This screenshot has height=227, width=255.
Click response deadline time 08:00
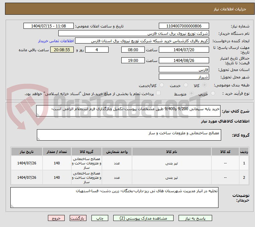(x=133, y=50)
